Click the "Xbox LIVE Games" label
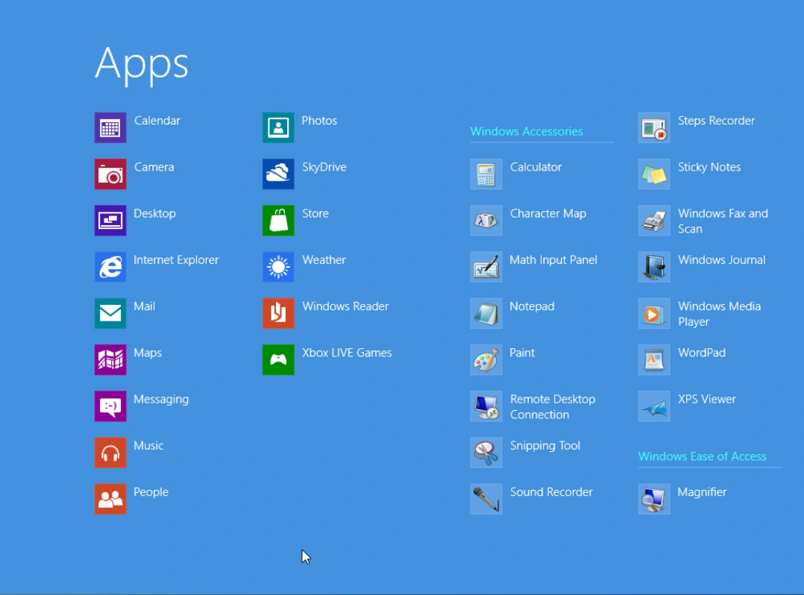The height and width of the screenshot is (595, 804). pos(347,353)
